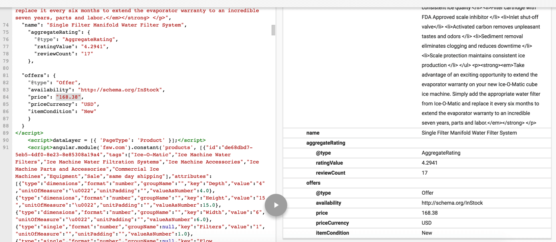This screenshot has height=242, width=556.
Task: Click the "Offer" type value in results panel
Action: pyautogui.click(x=427, y=193)
